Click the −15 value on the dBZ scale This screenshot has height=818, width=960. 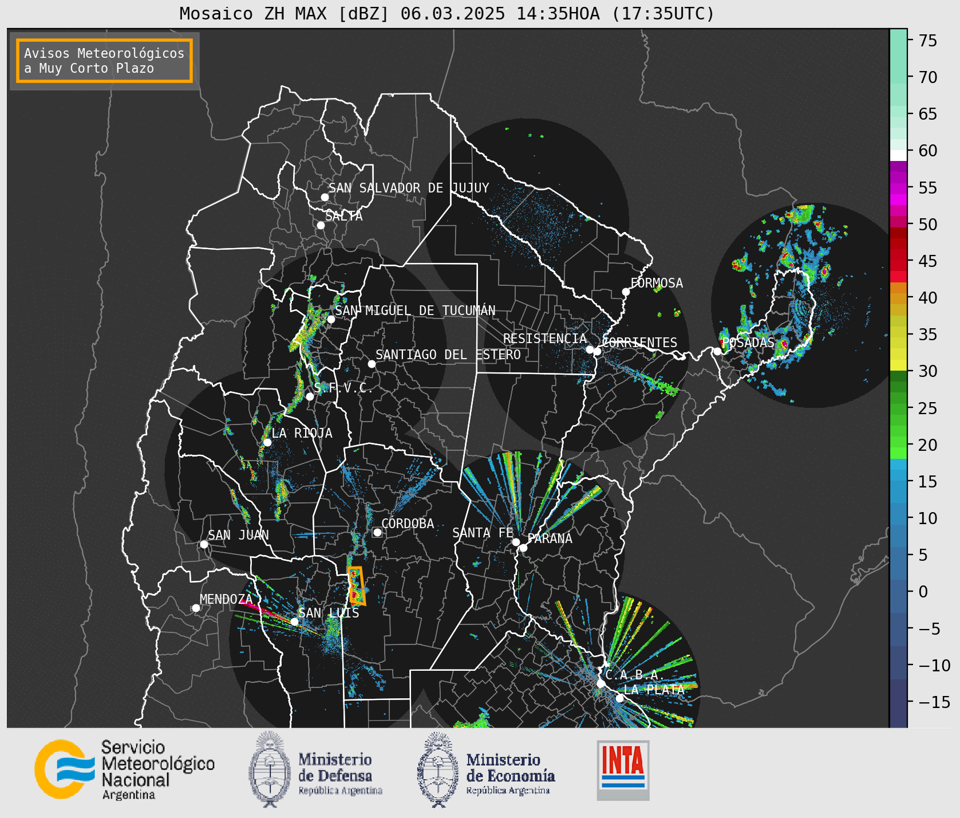pyautogui.click(x=934, y=702)
